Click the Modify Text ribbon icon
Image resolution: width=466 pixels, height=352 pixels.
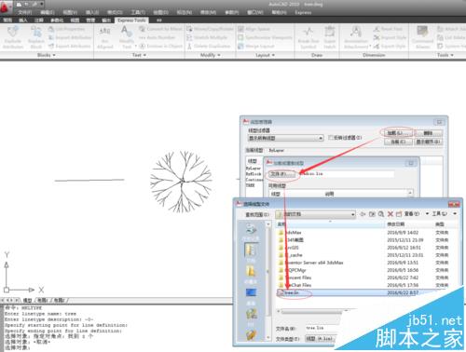click(x=127, y=37)
